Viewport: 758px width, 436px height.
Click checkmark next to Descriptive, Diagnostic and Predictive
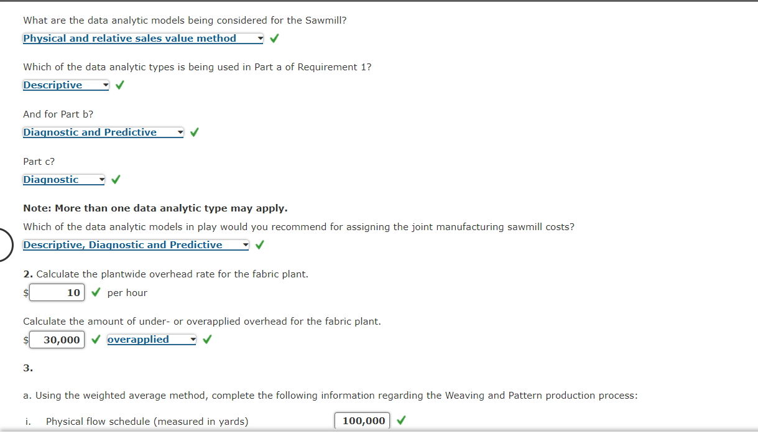[x=259, y=245]
